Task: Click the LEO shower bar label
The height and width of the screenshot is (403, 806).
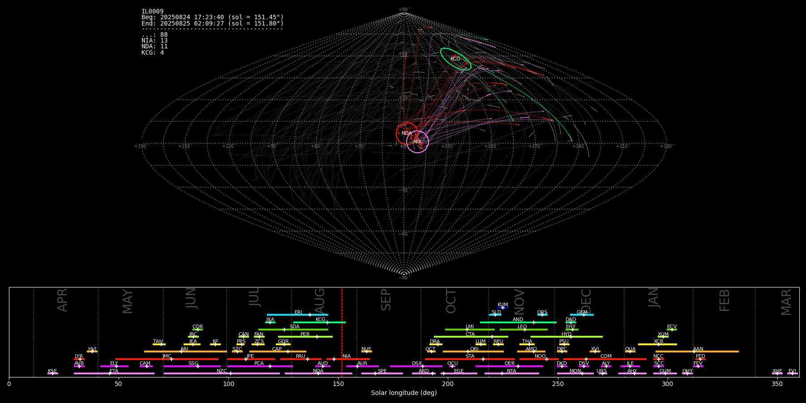Action: (x=522, y=327)
